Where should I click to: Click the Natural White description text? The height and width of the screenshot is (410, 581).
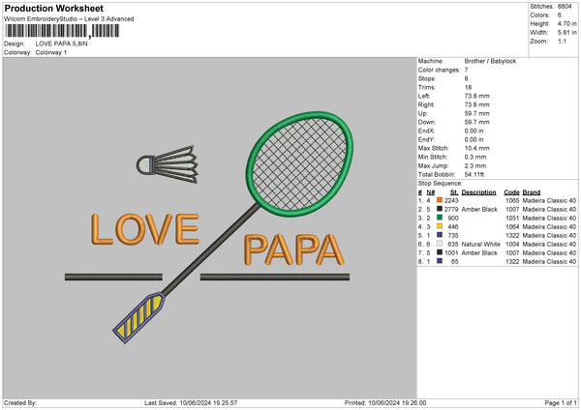click(x=481, y=245)
